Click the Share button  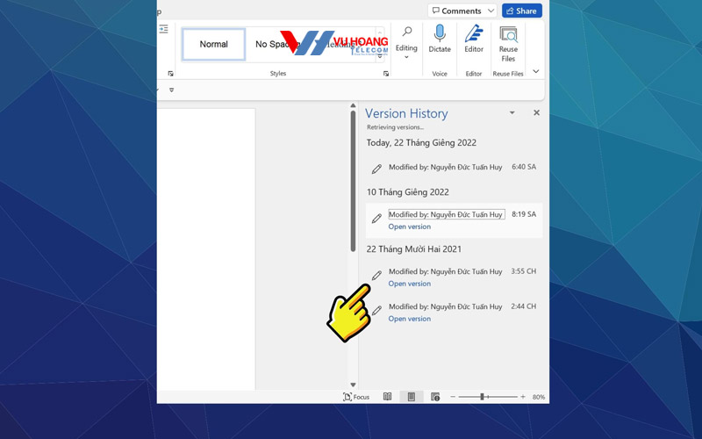click(522, 11)
